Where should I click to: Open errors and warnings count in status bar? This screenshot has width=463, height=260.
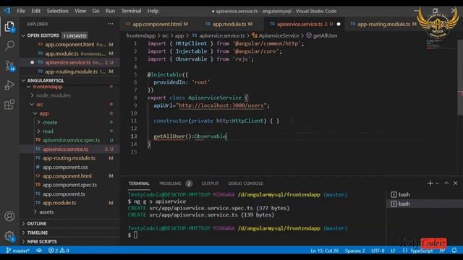[x=59, y=251]
